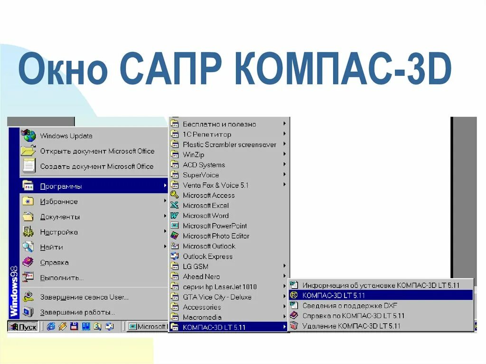The width and height of the screenshot is (486, 364).
Task: Open the Программы submenu
Action: (93, 186)
